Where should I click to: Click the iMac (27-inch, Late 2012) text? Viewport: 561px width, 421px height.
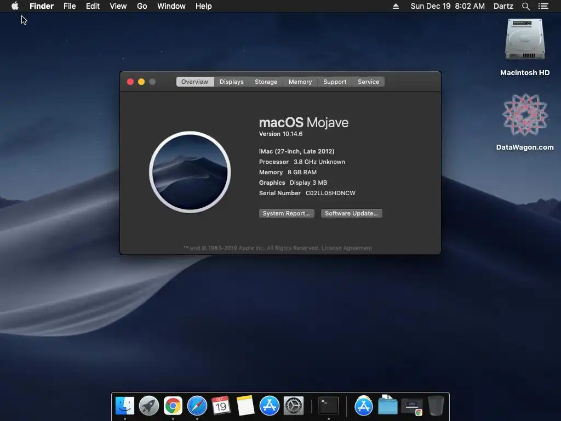click(296, 151)
